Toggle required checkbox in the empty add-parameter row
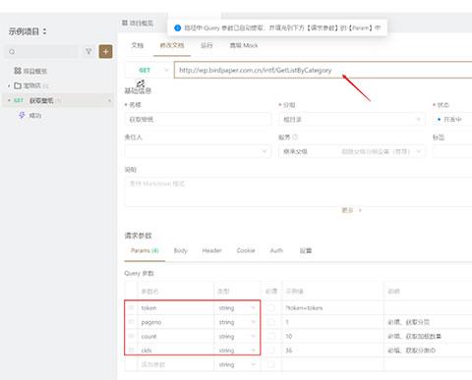The image size is (472, 380). [x=271, y=364]
